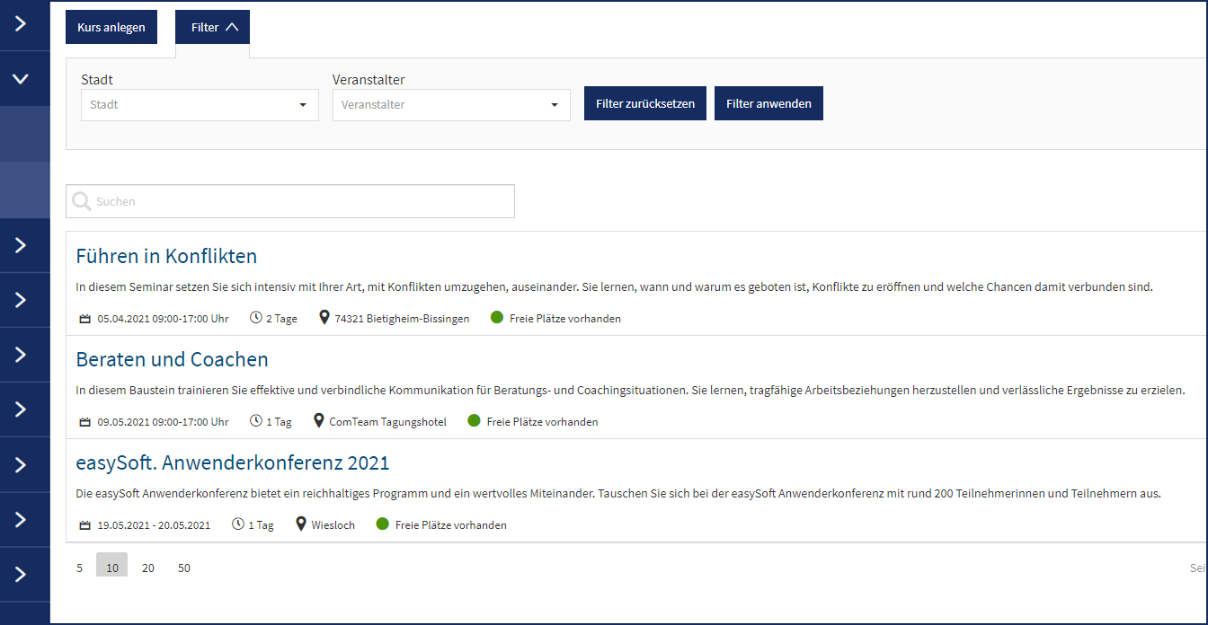Image resolution: width=1208 pixels, height=625 pixels.
Task: Click location pin for Wiesloch
Action: click(x=301, y=524)
